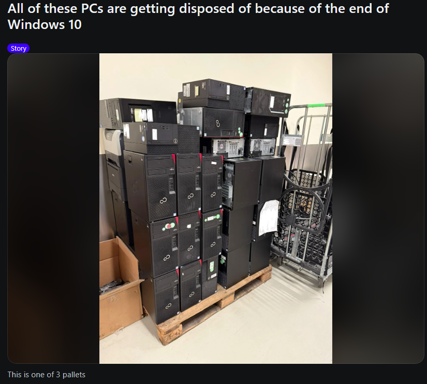Click the purple Story flair tag

coord(18,49)
